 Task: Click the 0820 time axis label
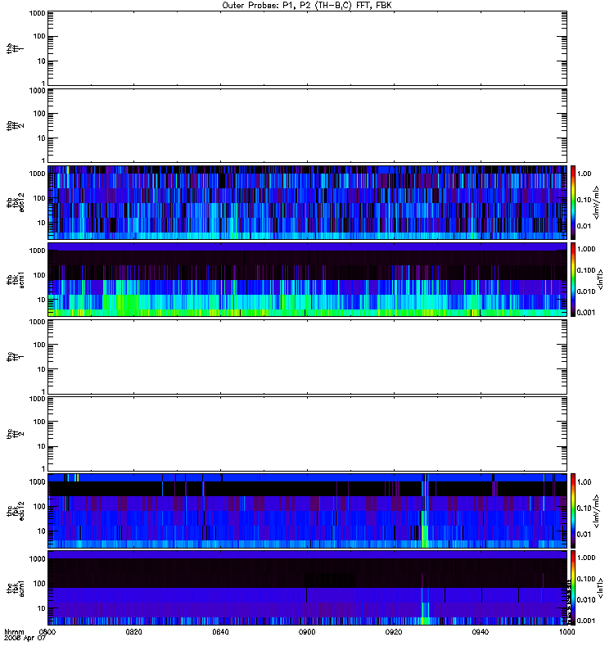pos(133,631)
